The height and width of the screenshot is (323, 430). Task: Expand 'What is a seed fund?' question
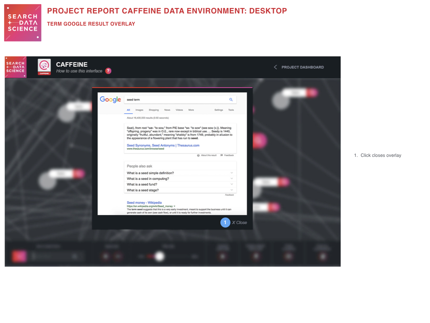[180, 184]
